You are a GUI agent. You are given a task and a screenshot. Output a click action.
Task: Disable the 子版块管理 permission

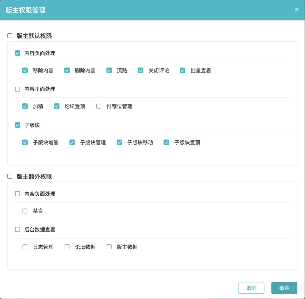[72, 142]
